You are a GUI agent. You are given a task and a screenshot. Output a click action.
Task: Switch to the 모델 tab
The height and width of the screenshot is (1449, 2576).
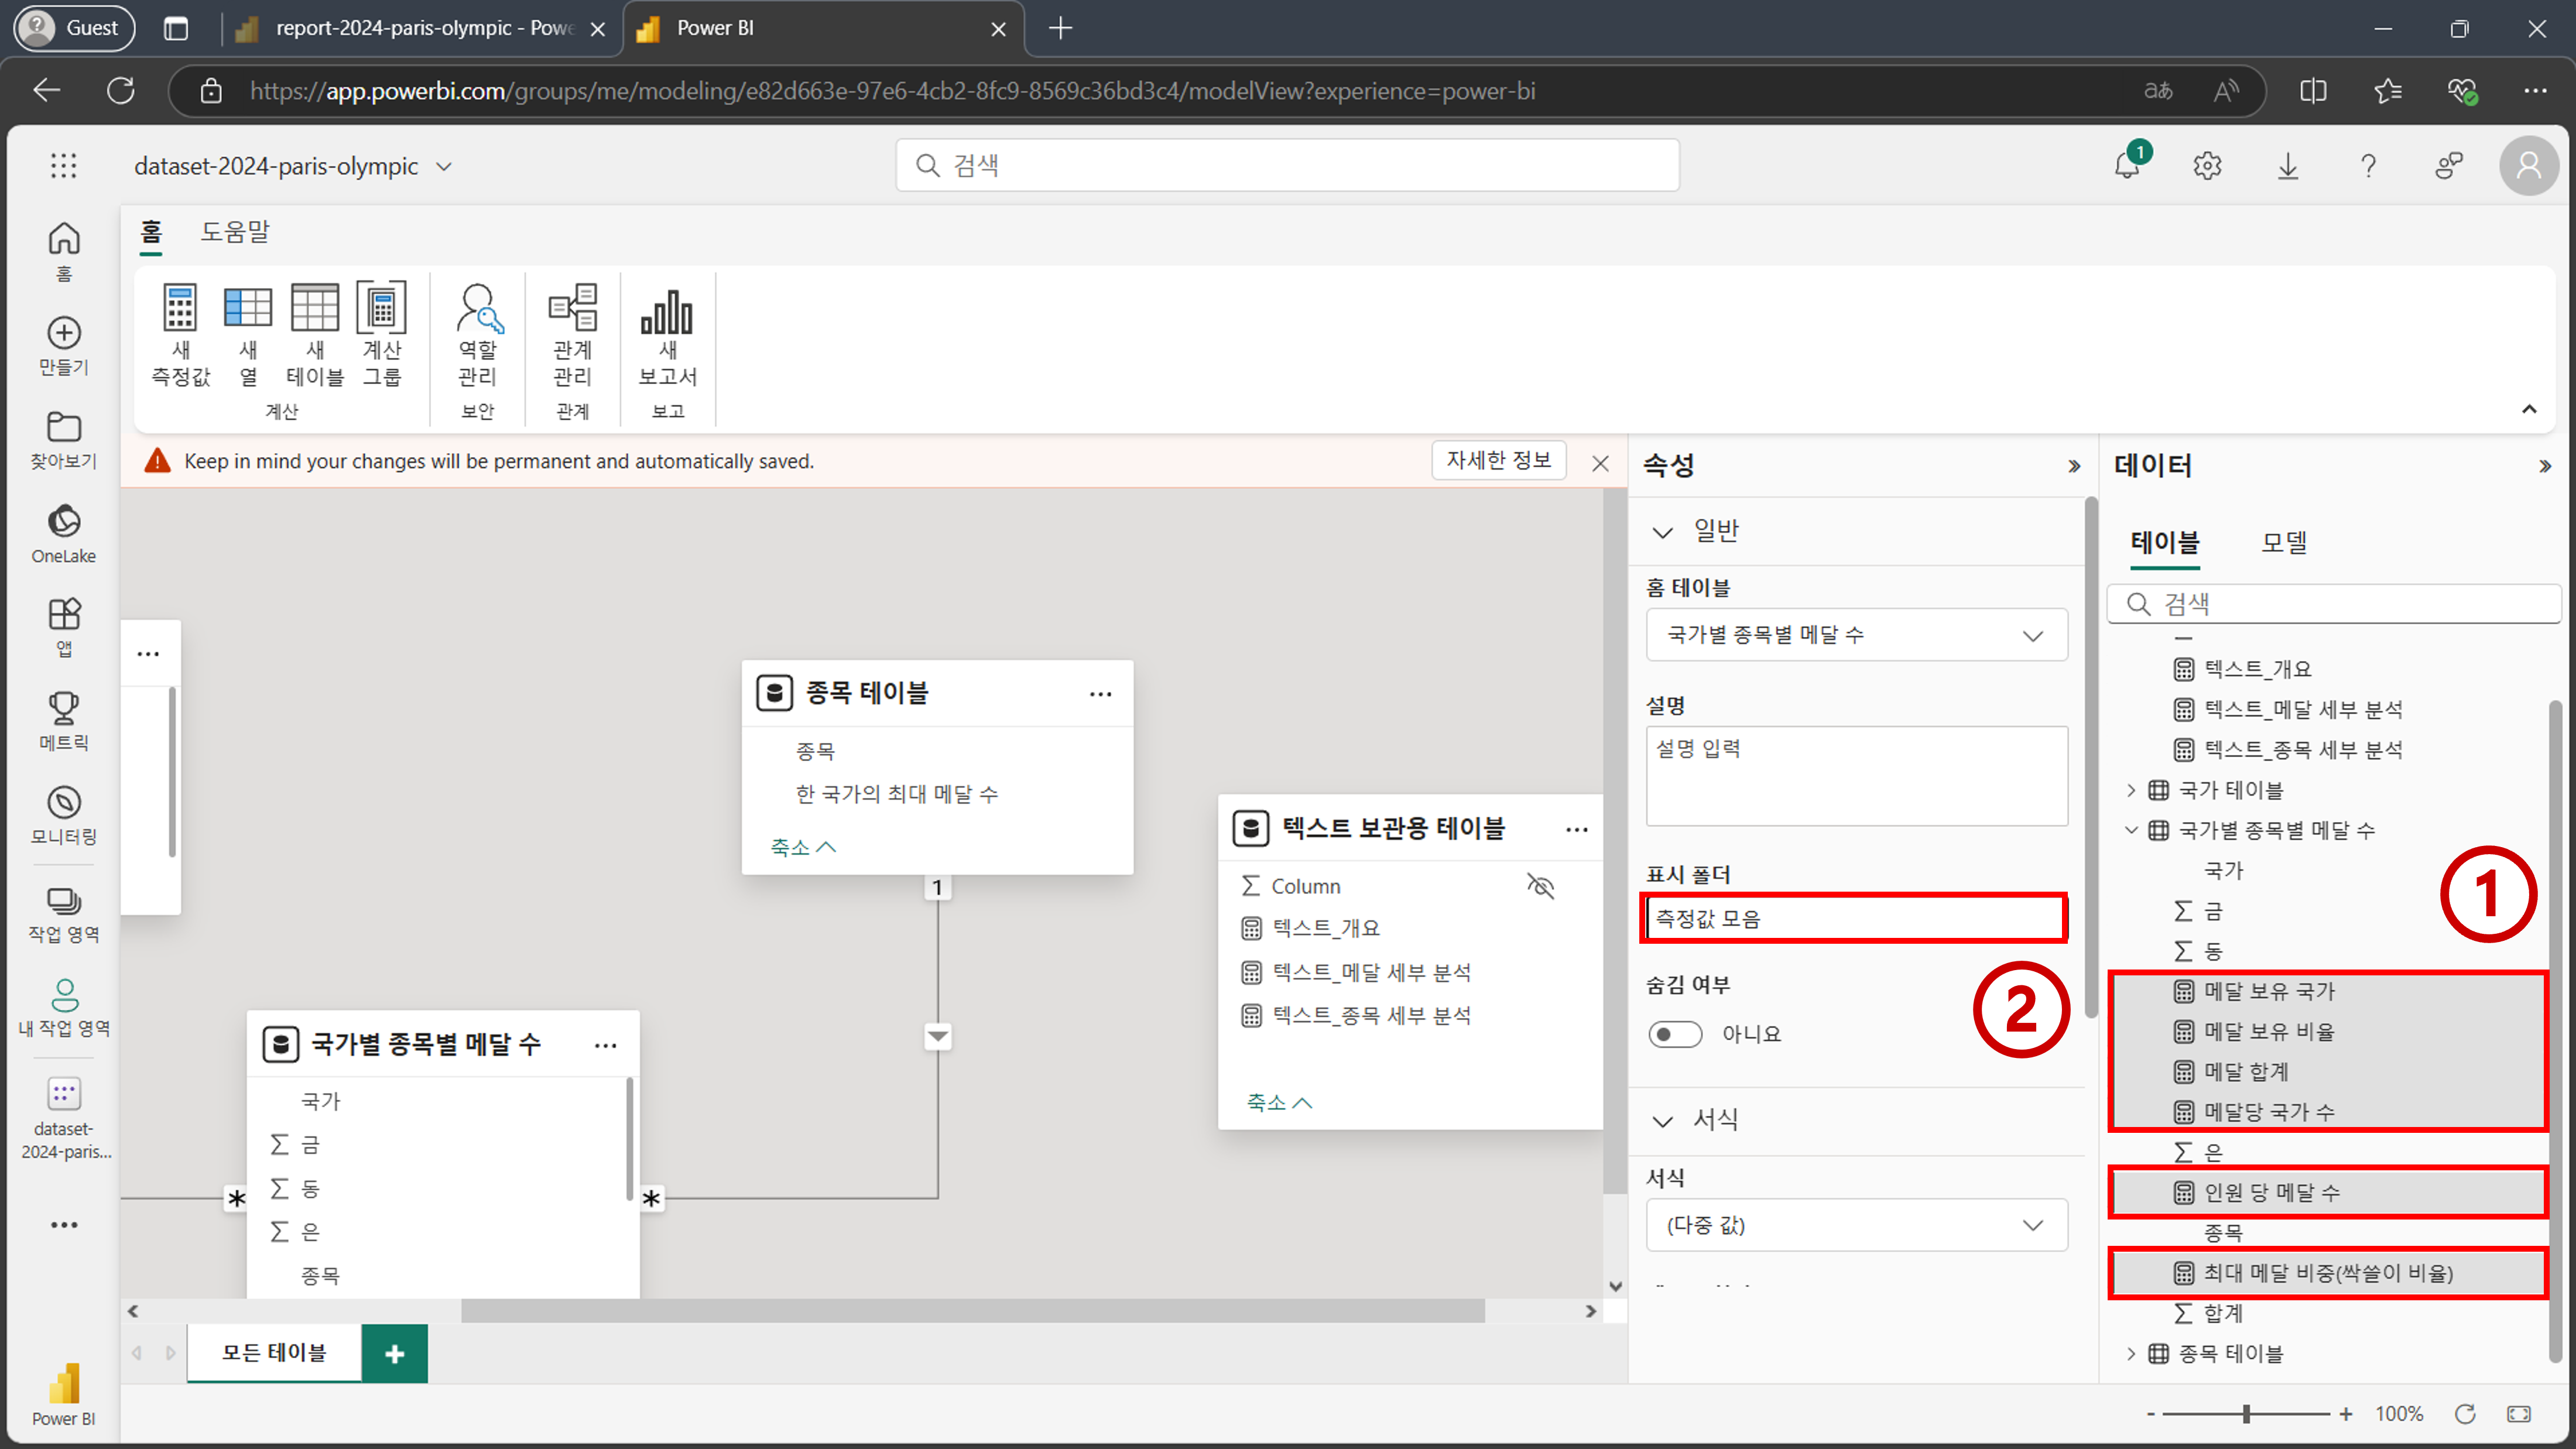coord(2284,543)
